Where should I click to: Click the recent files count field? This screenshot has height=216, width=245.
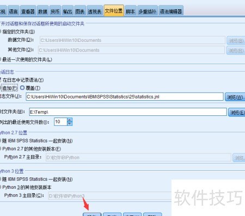pos(60,122)
